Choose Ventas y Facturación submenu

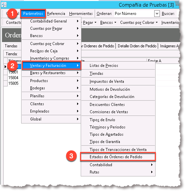[51, 66]
